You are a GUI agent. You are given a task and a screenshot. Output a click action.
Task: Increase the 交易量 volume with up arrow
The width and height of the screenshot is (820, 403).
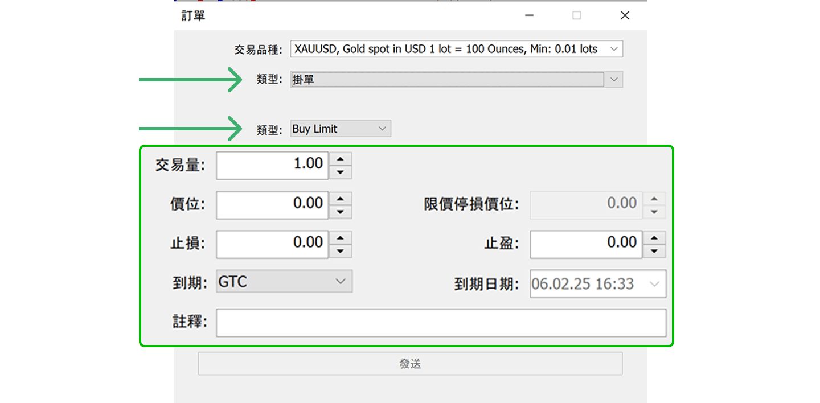point(340,160)
